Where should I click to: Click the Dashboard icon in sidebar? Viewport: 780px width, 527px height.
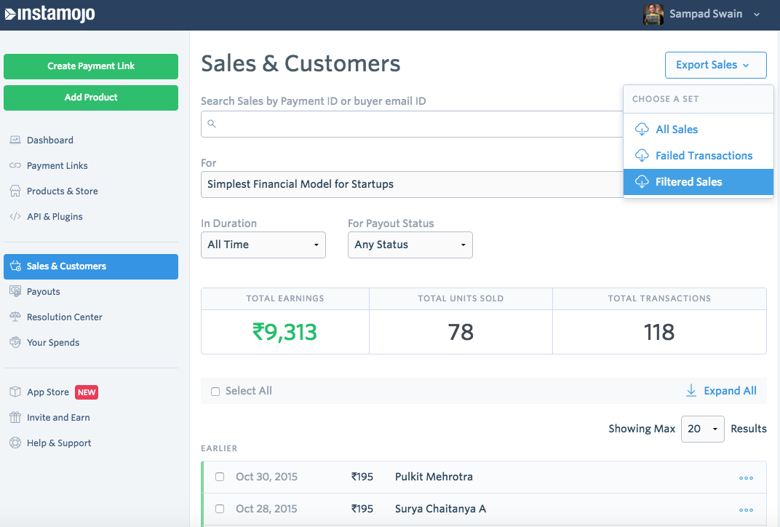[15, 140]
